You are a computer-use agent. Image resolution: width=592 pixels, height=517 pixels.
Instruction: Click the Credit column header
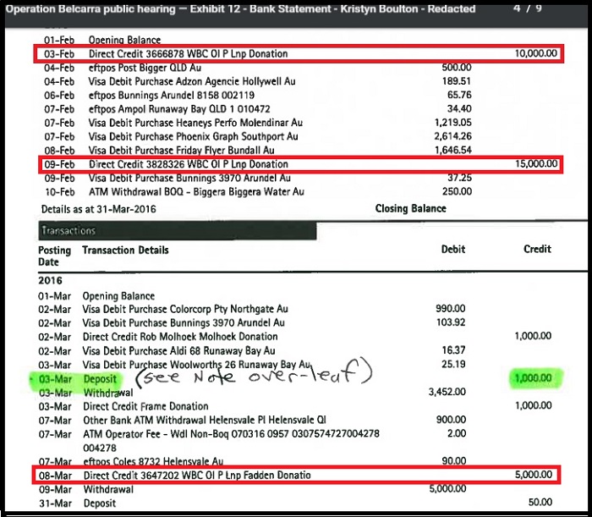(x=537, y=250)
